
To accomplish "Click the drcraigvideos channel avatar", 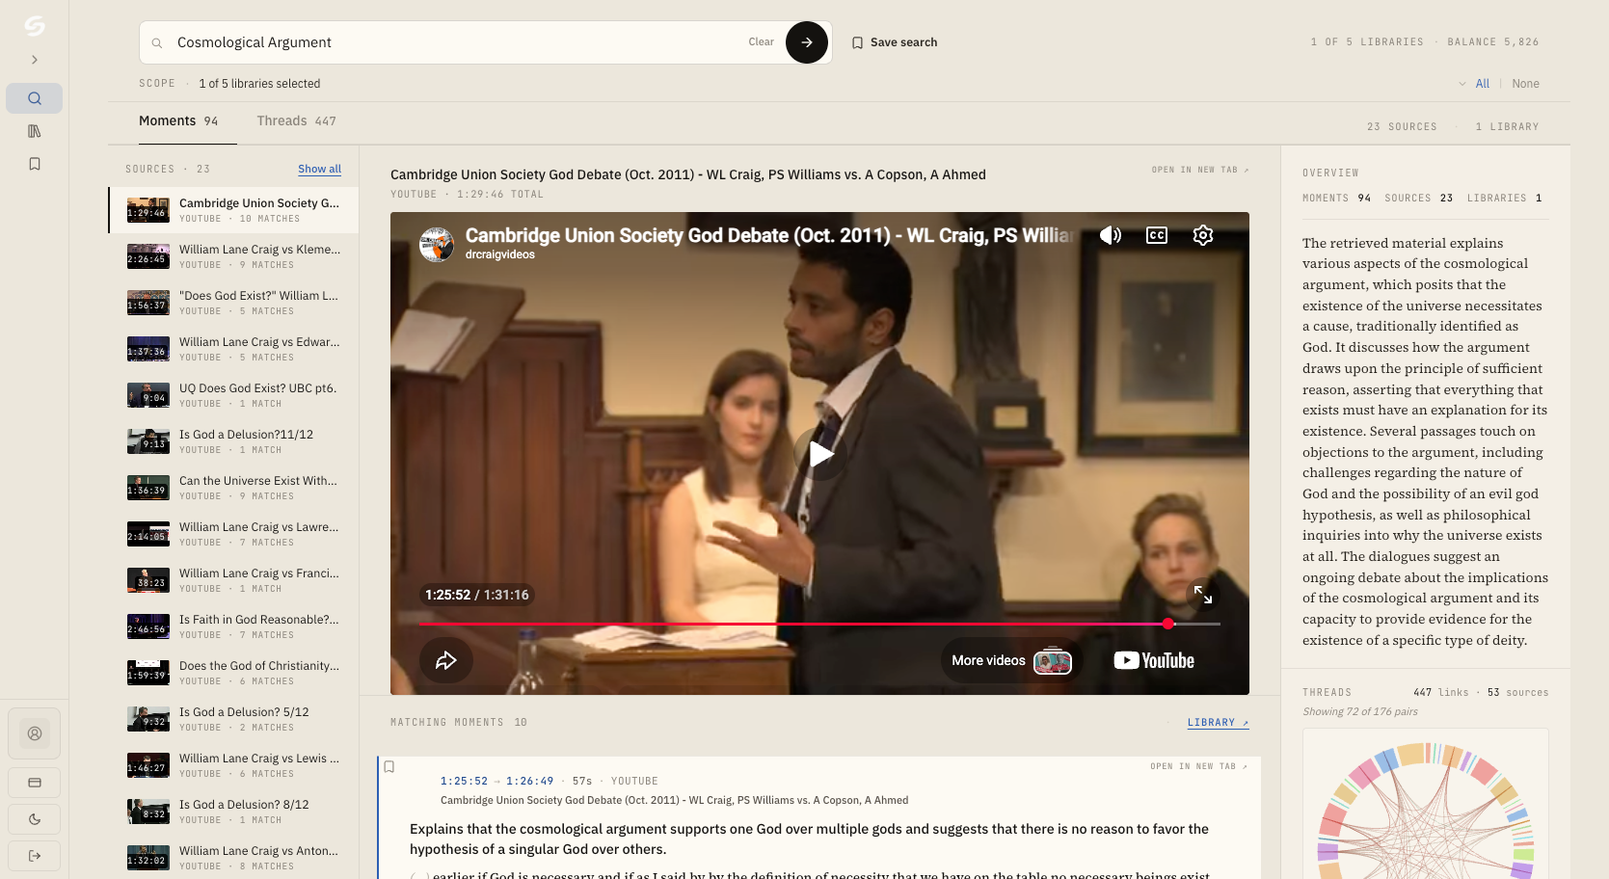I will [437, 244].
